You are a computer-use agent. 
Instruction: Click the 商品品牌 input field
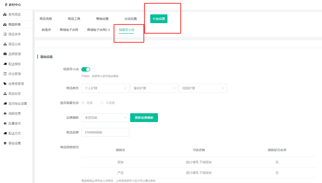click(105, 132)
